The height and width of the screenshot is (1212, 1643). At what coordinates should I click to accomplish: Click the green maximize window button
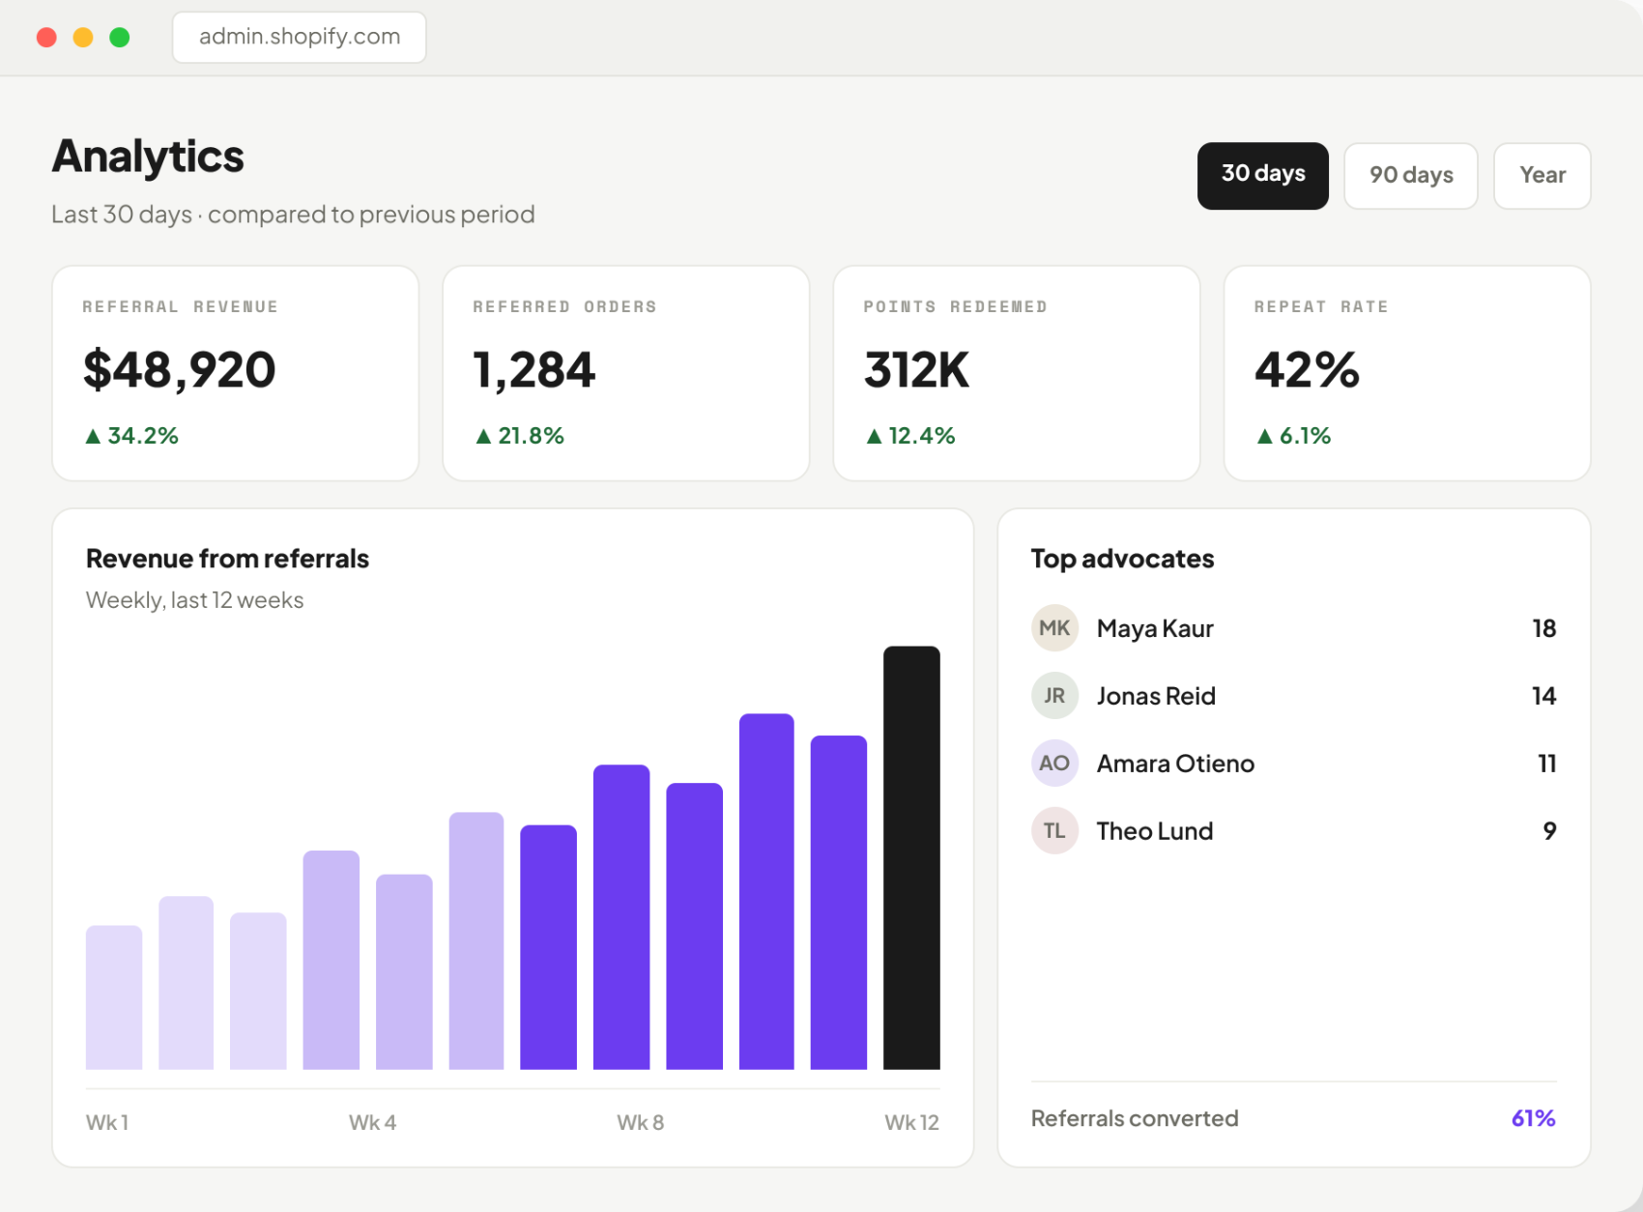[120, 38]
